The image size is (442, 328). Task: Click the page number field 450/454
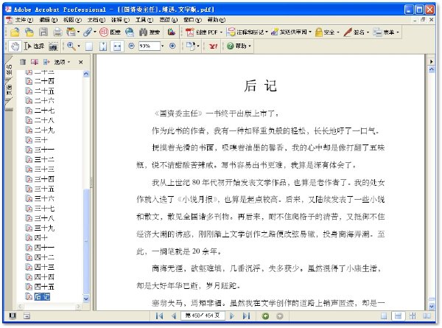[x=203, y=315]
